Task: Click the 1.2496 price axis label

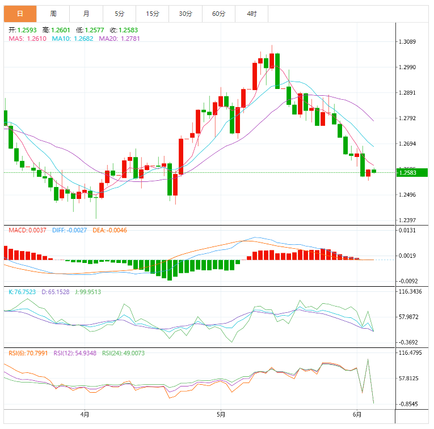Action: (407, 195)
